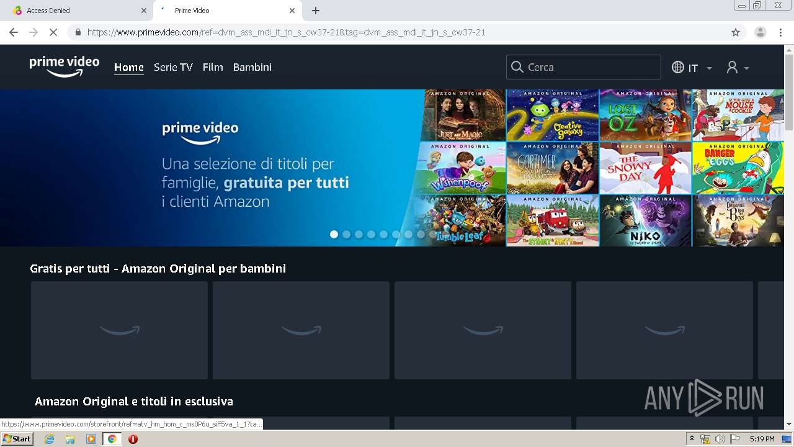Open the Windows Start menu
The width and height of the screenshot is (794, 447).
[x=17, y=439]
